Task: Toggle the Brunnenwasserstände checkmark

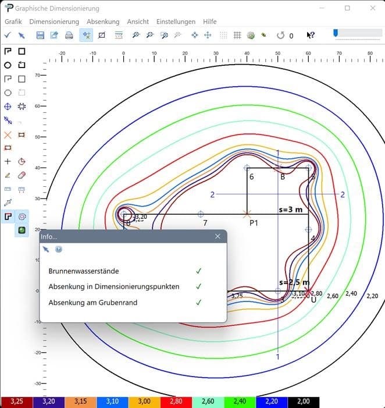Action: [199, 271]
